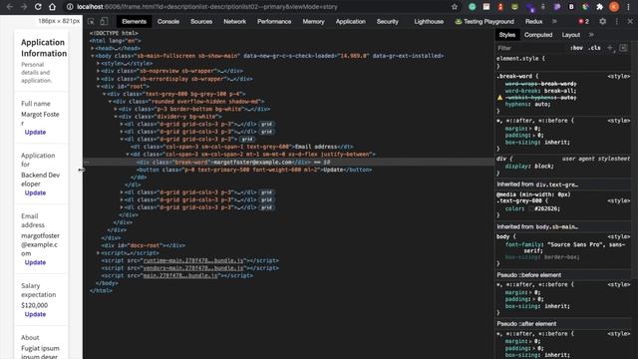Image resolution: width=638 pixels, height=359 pixels.
Task: Open the Redux tab
Action: 533,21
